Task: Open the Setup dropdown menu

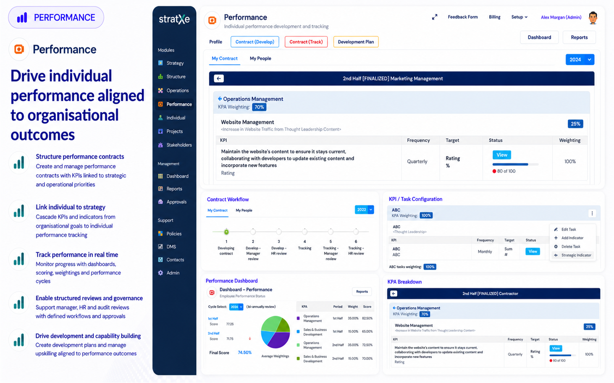Action: tap(520, 17)
